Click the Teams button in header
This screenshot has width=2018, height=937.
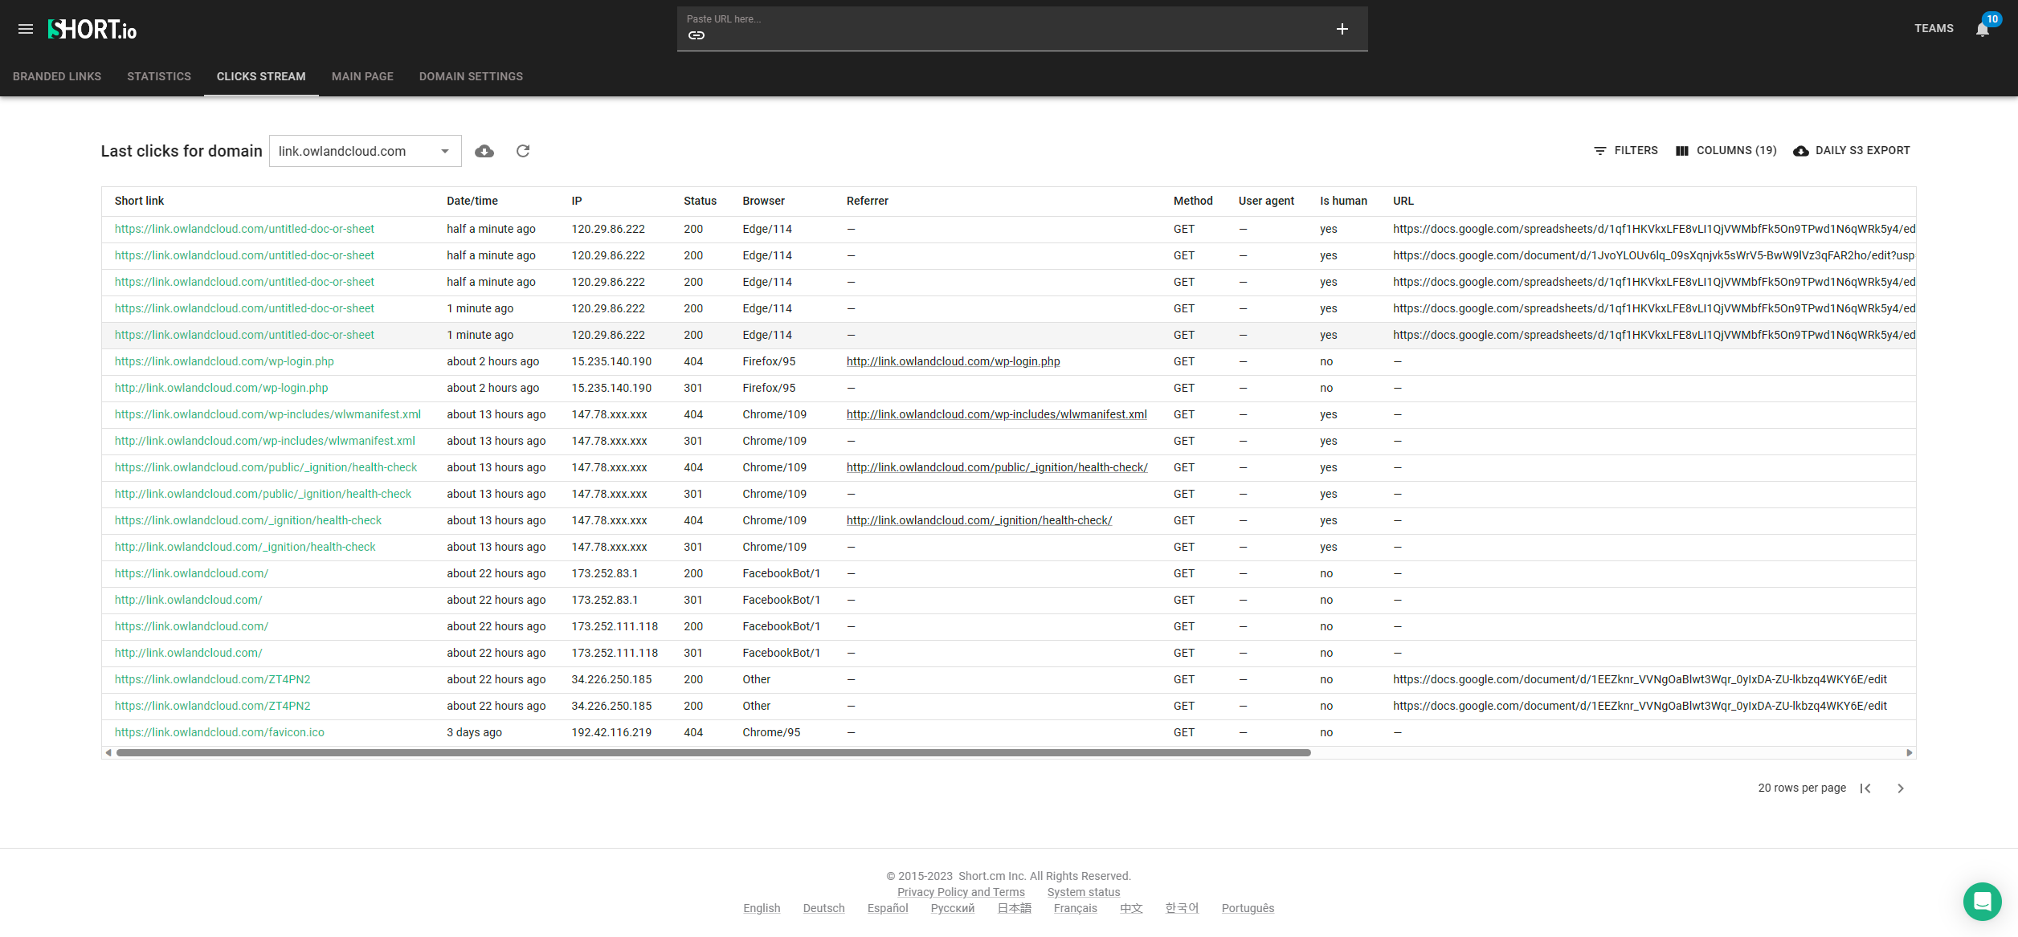click(x=1934, y=29)
